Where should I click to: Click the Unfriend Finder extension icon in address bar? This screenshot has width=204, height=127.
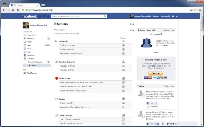(x=191, y=10)
